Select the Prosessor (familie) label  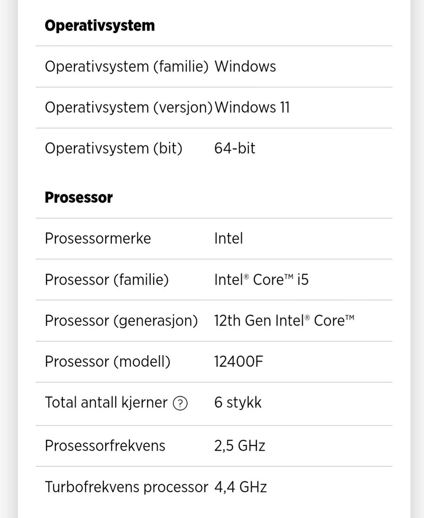106,280
